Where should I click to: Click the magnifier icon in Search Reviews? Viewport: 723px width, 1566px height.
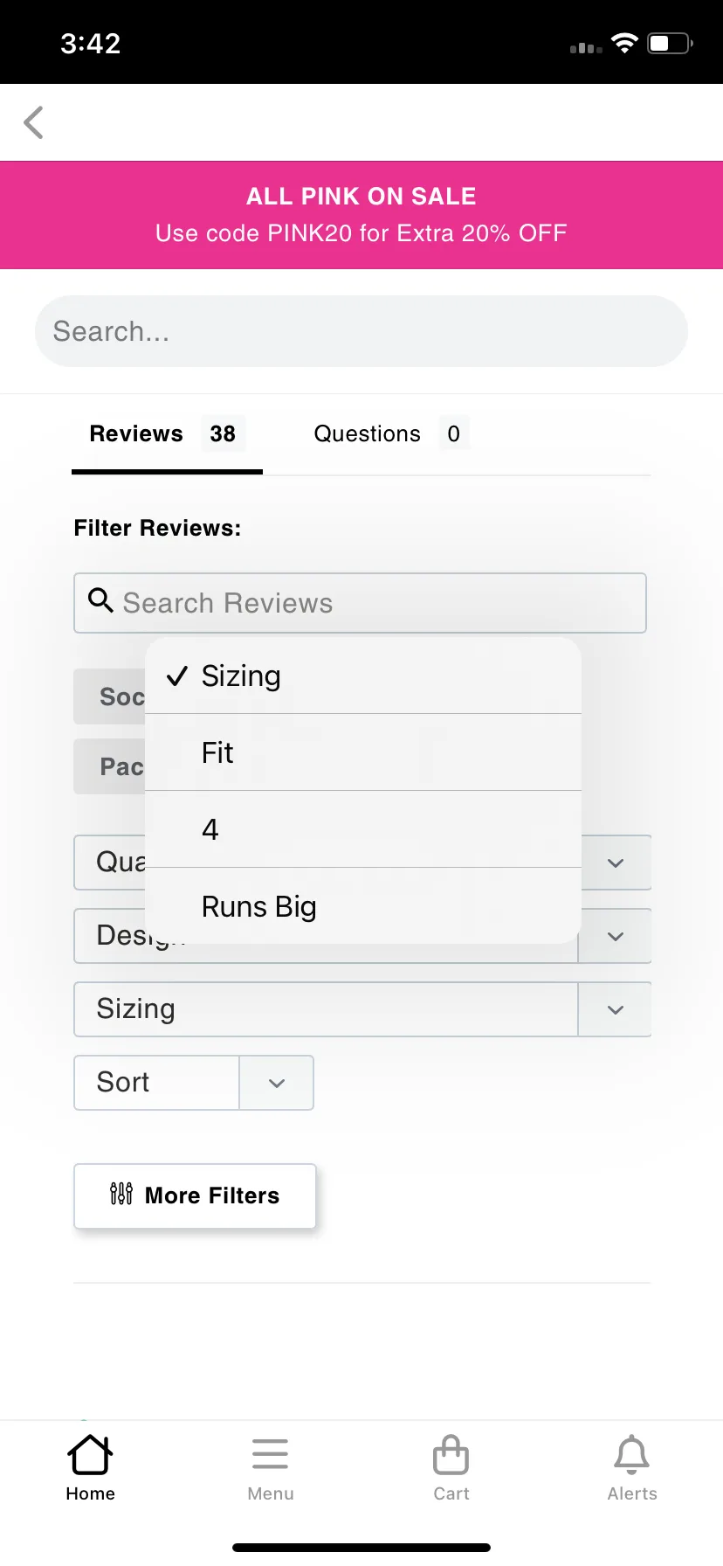[x=100, y=600]
